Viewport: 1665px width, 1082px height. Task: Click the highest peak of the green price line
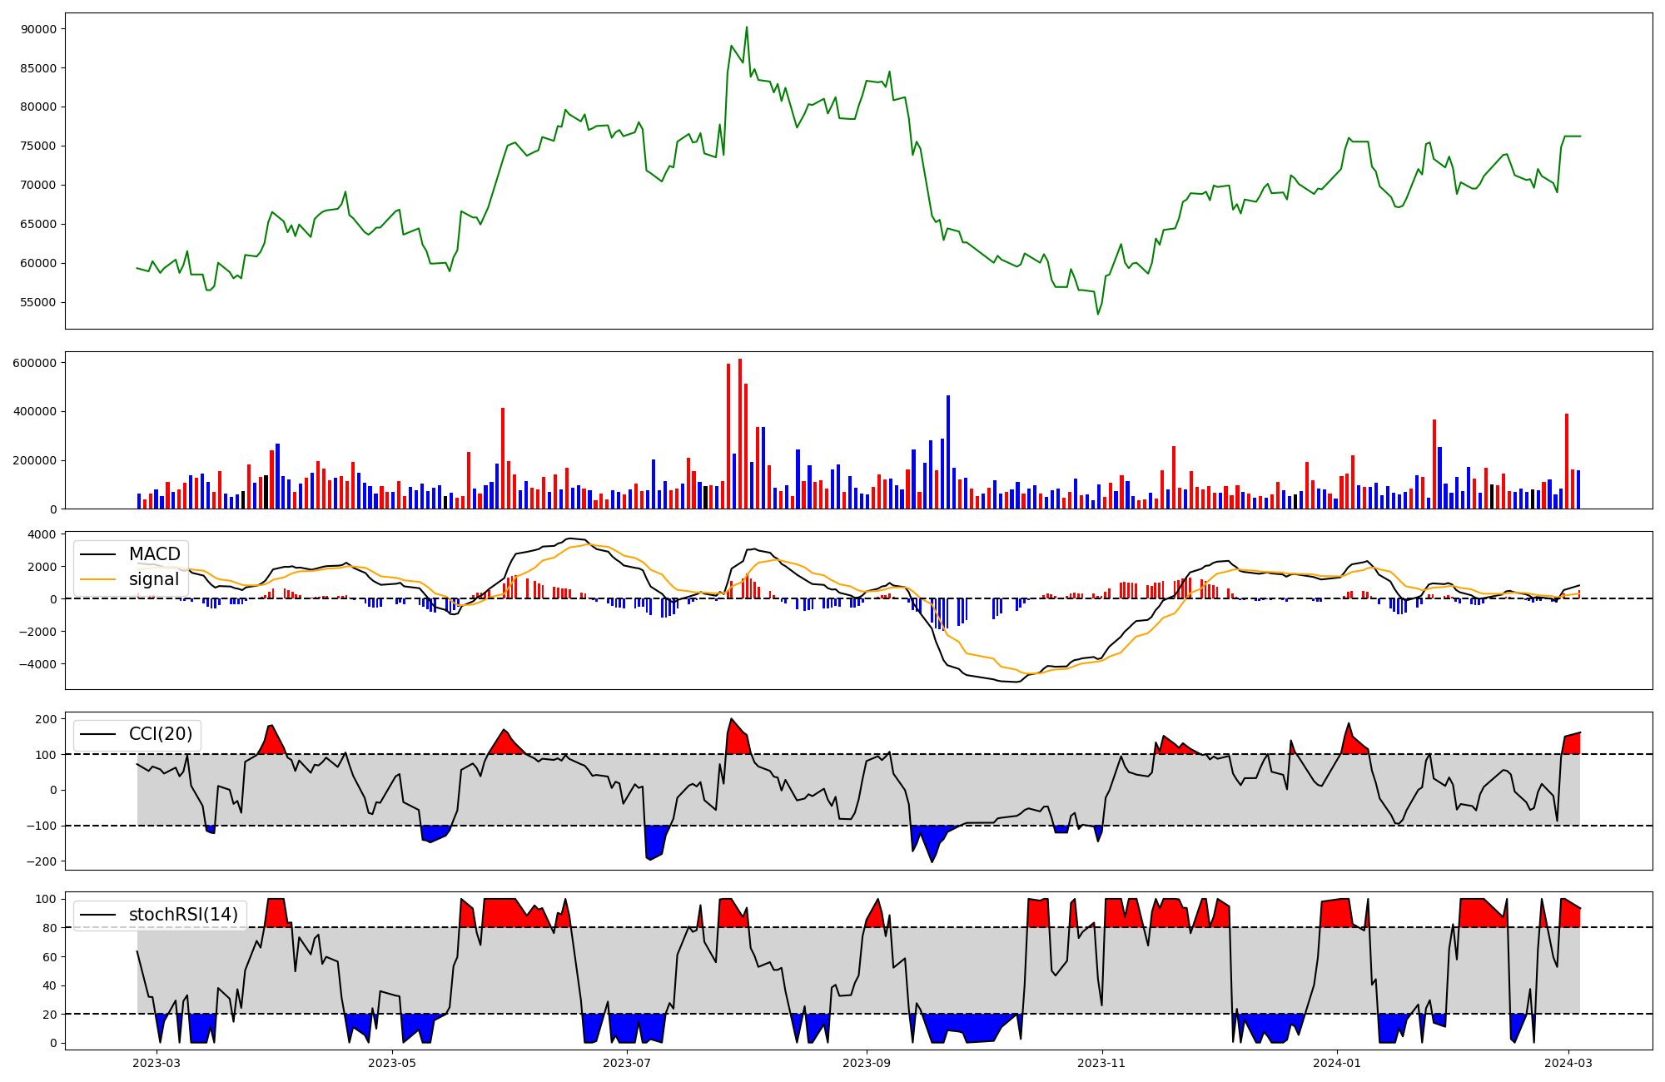coord(746,27)
